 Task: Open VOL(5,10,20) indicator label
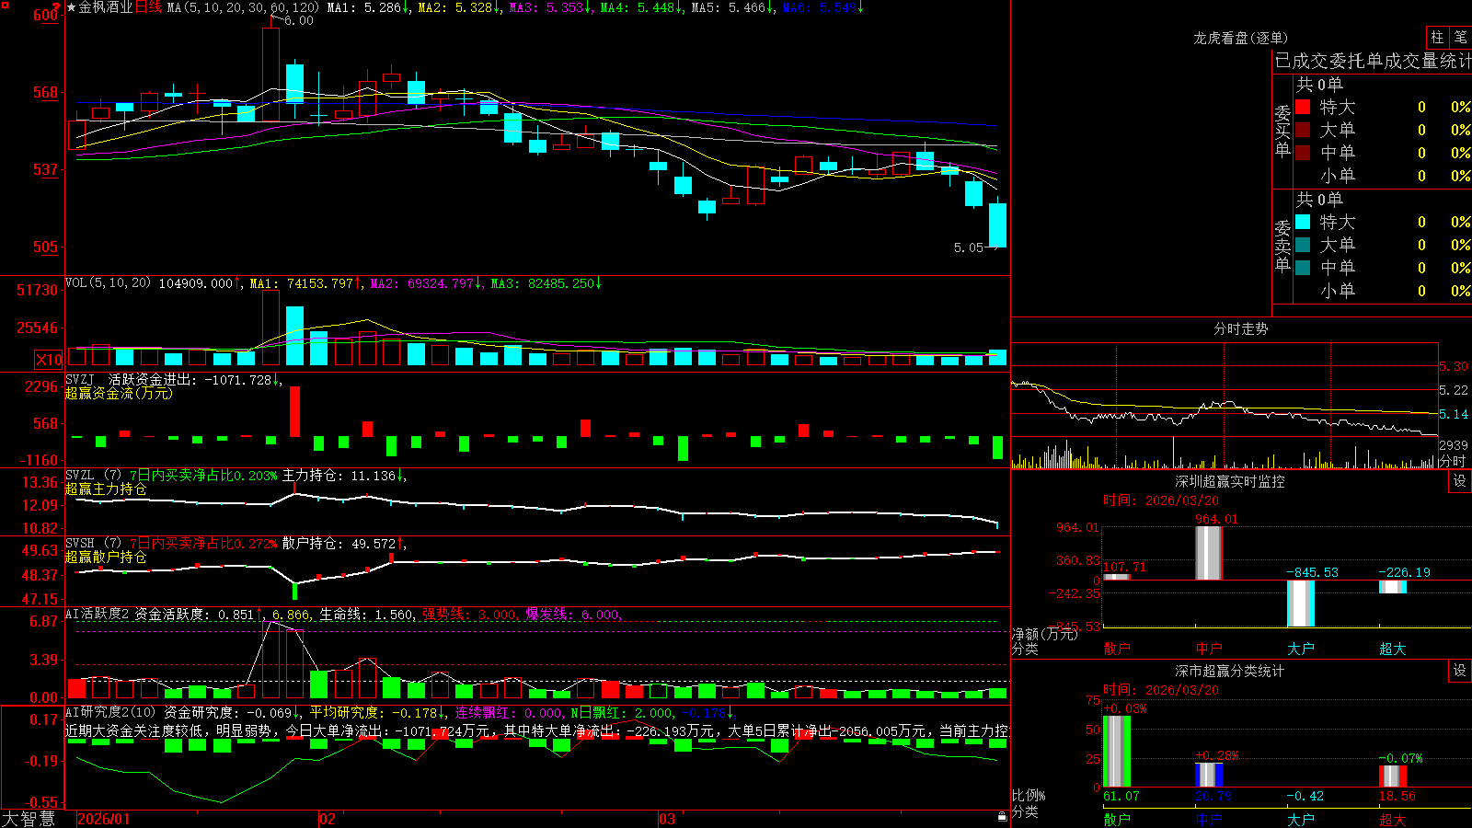pyautogui.click(x=108, y=283)
